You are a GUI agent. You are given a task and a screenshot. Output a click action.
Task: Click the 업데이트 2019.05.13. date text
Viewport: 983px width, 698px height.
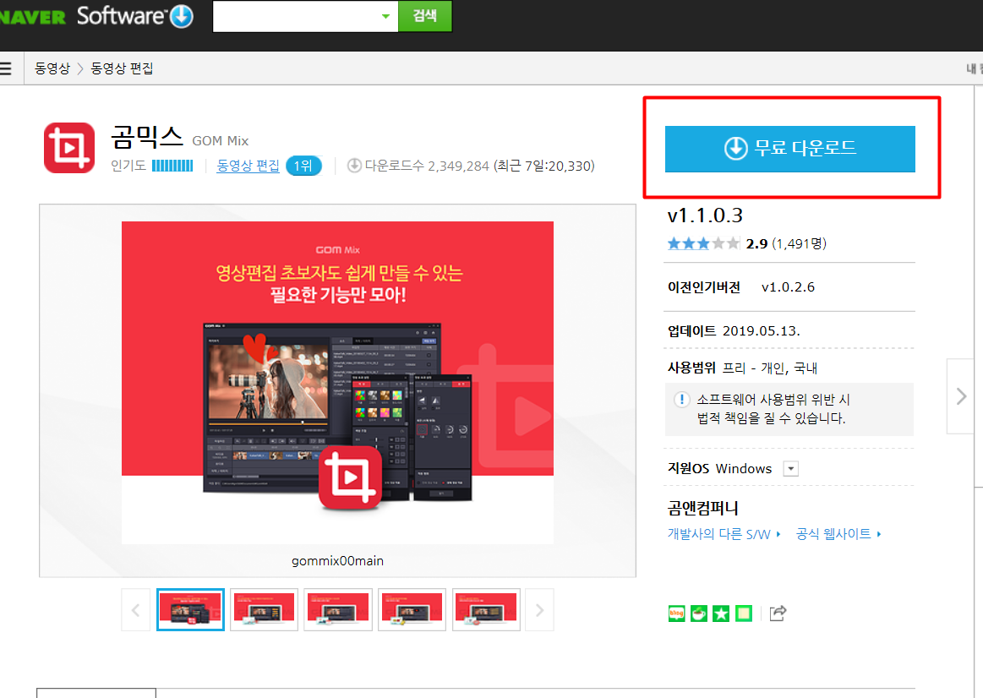pyautogui.click(x=734, y=330)
